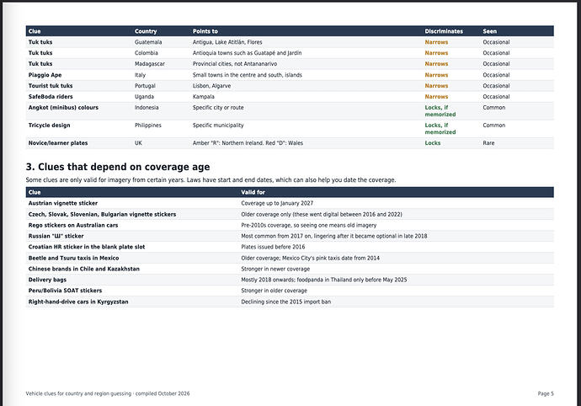Image resolution: width=581 pixels, height=406 pixels.
Task: Click the 'Discriminates' column header
Action: 444,31
